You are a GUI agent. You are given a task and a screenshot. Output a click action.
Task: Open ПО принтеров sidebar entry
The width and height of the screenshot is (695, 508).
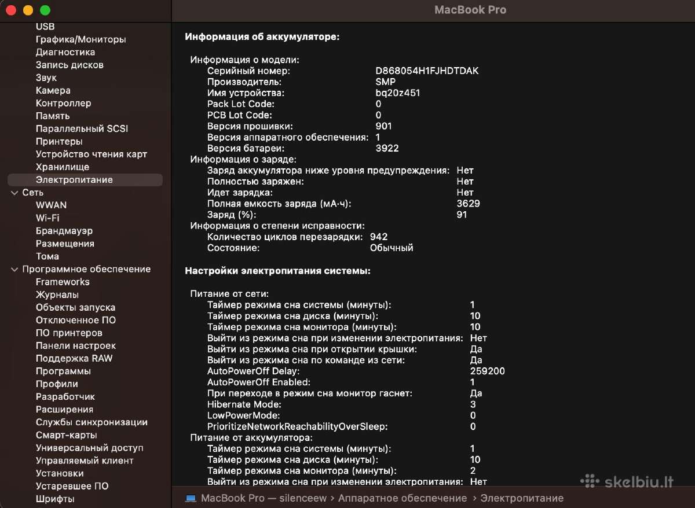pyautogui.click(x=69, y=333)
